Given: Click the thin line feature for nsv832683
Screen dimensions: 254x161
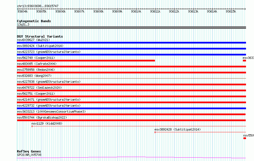Looking at the screenshot, I should tap(131, 78).
